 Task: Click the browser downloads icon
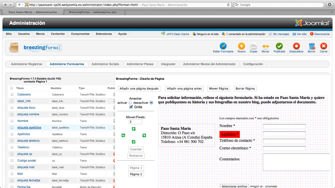point(330,5)
